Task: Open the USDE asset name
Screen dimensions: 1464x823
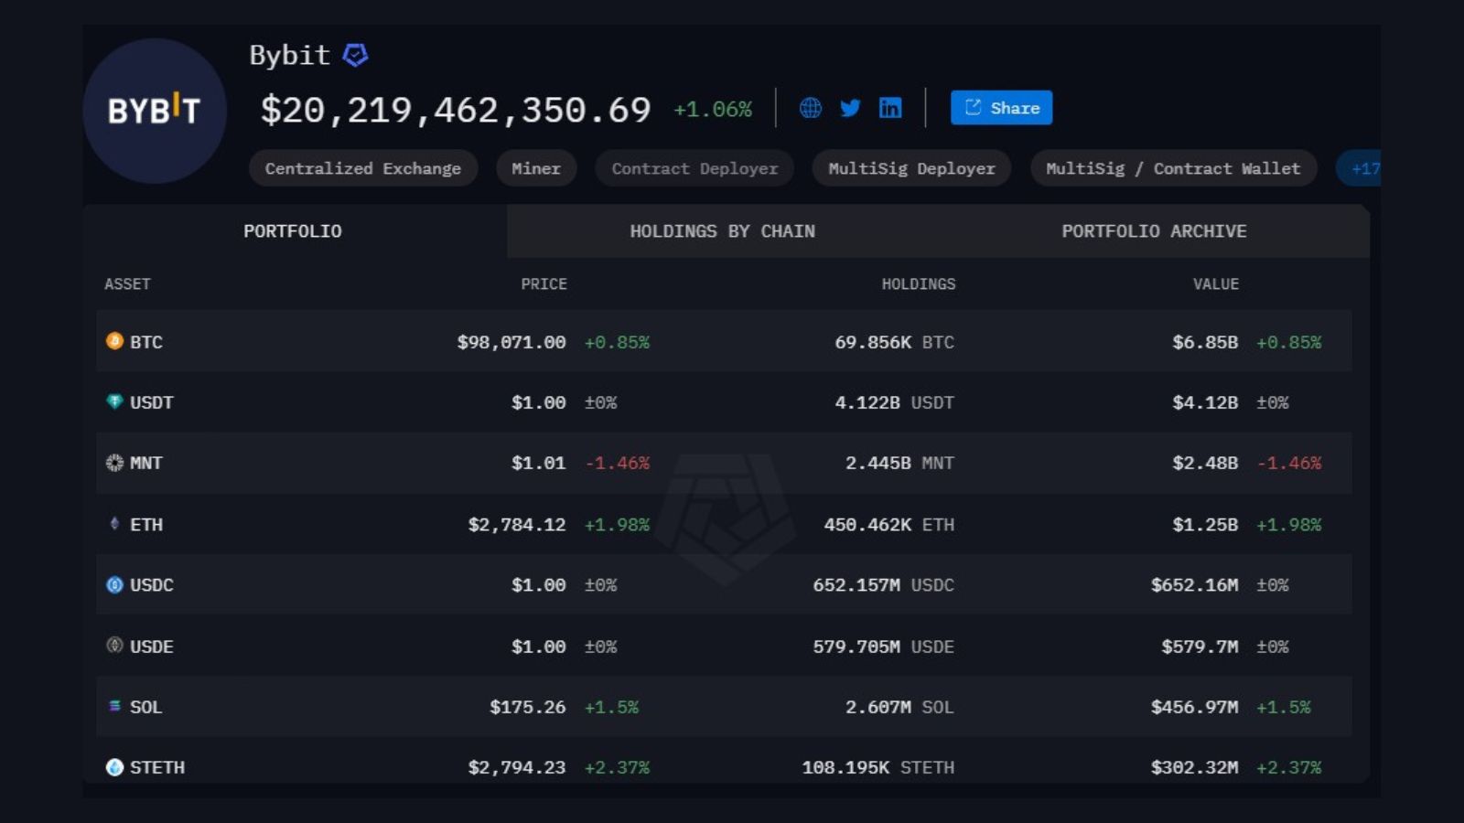Action: tap(152, 647)
